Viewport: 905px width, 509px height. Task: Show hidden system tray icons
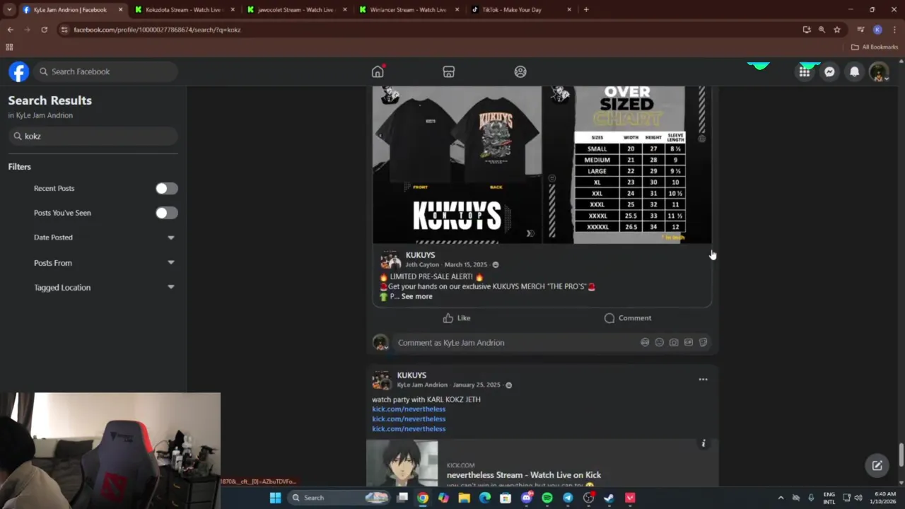pos(781,498)
